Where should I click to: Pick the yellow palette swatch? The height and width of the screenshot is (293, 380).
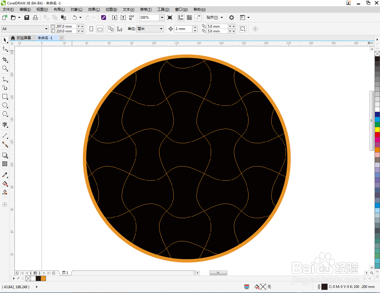pyautogui.click(x=377, y=130)
